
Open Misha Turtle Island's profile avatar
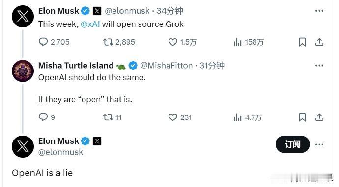tap(23, 71)
